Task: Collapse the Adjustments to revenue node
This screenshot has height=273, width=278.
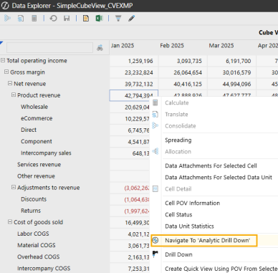Action: pyautogui.click(x=14, y=187)
